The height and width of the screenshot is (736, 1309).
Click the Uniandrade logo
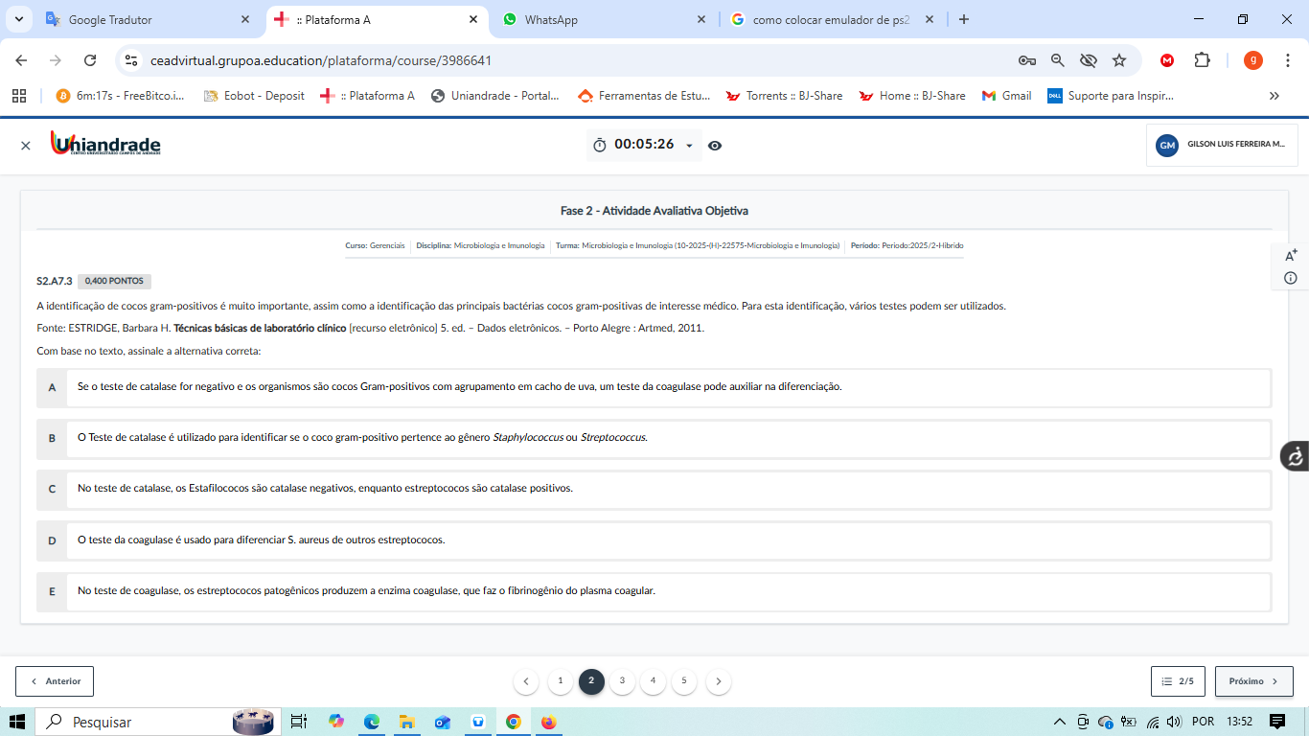105,144
